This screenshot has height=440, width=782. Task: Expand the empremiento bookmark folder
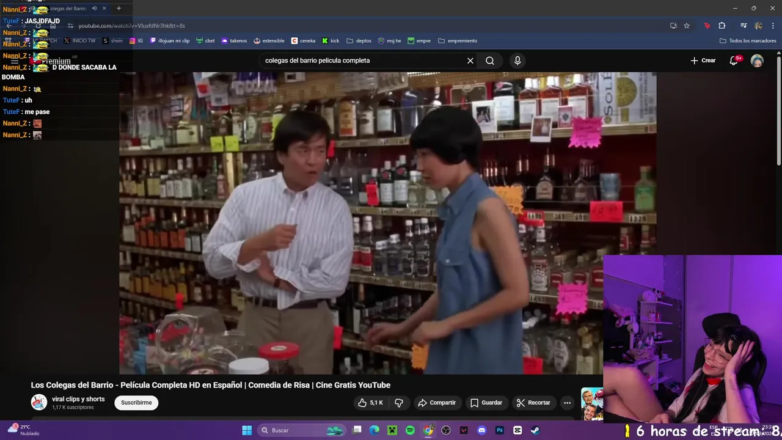458,41
